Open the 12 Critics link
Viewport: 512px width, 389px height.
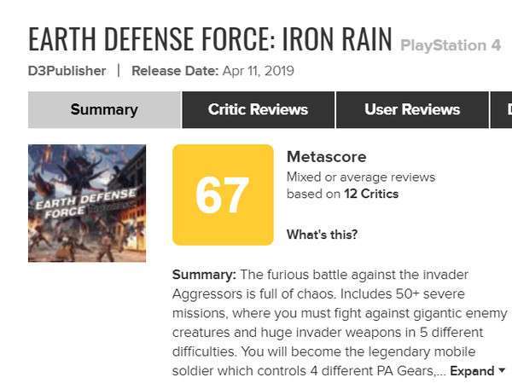point(371,194)
